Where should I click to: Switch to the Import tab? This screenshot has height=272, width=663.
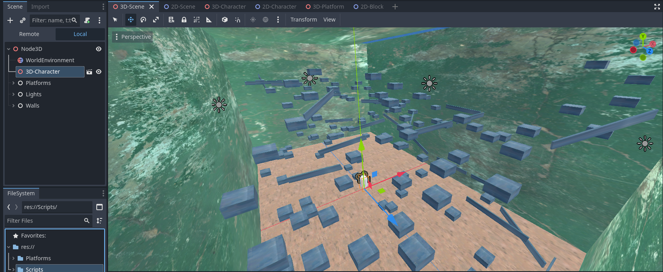point(40,7)
